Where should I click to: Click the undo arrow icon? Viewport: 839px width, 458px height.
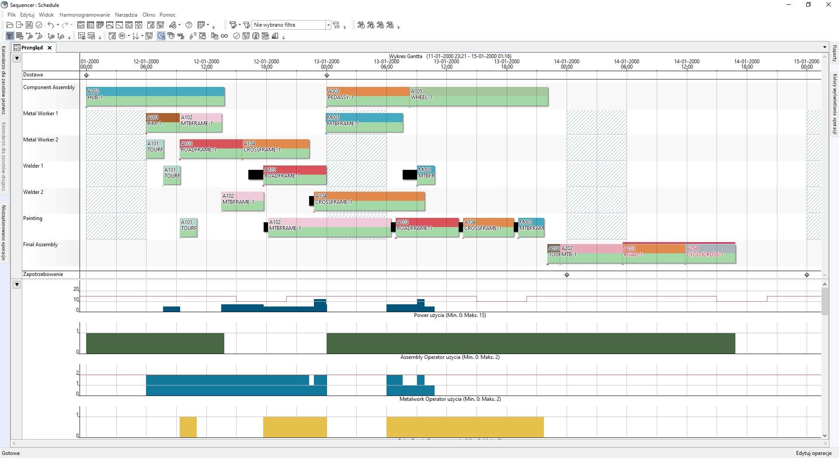coord(51,25)
